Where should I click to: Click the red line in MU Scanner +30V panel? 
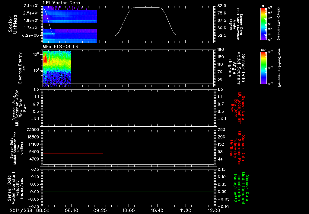click(73, 117)
